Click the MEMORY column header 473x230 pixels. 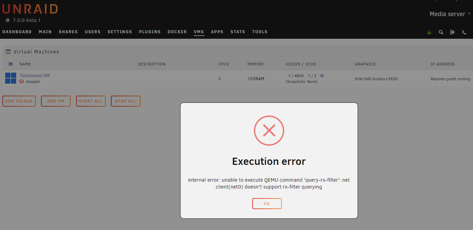point(256,64)
